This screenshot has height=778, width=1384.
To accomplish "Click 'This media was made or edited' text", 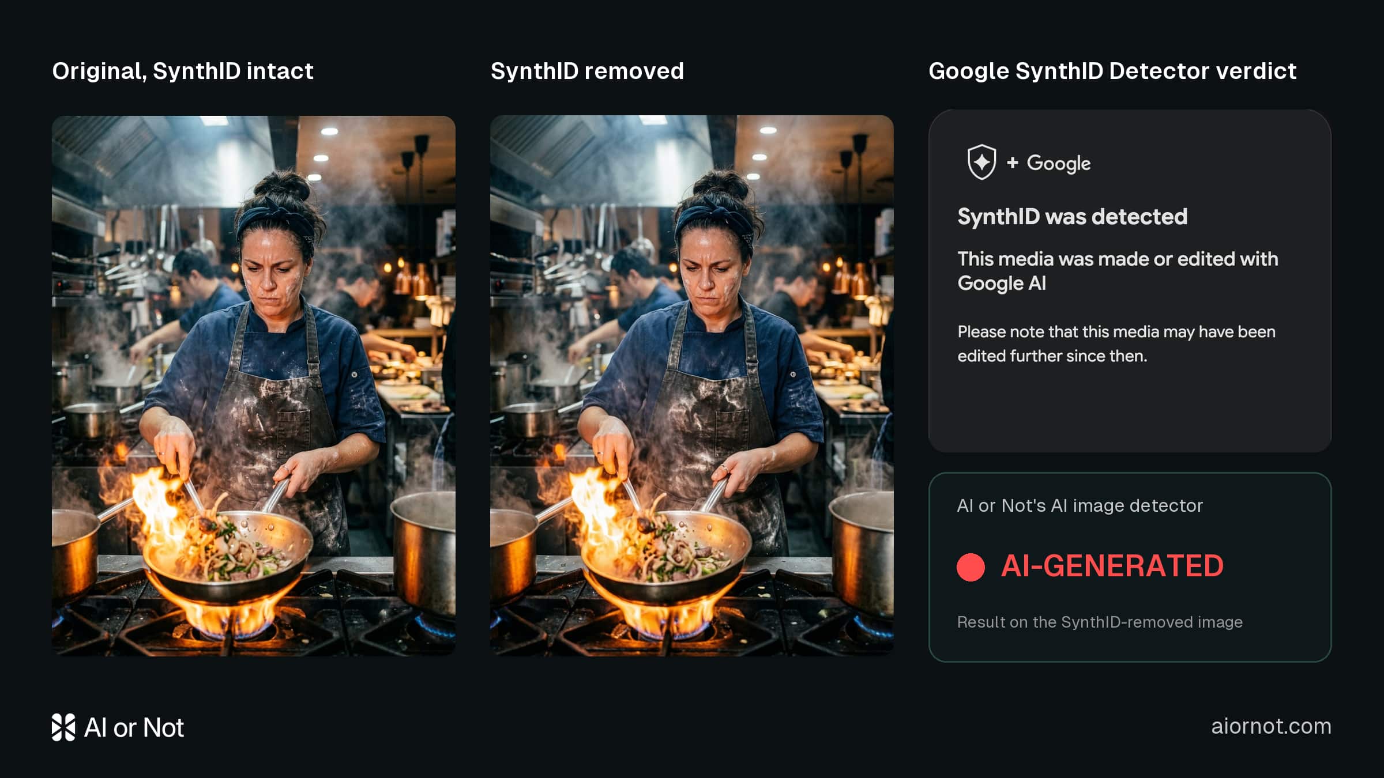I will 1118,271.
